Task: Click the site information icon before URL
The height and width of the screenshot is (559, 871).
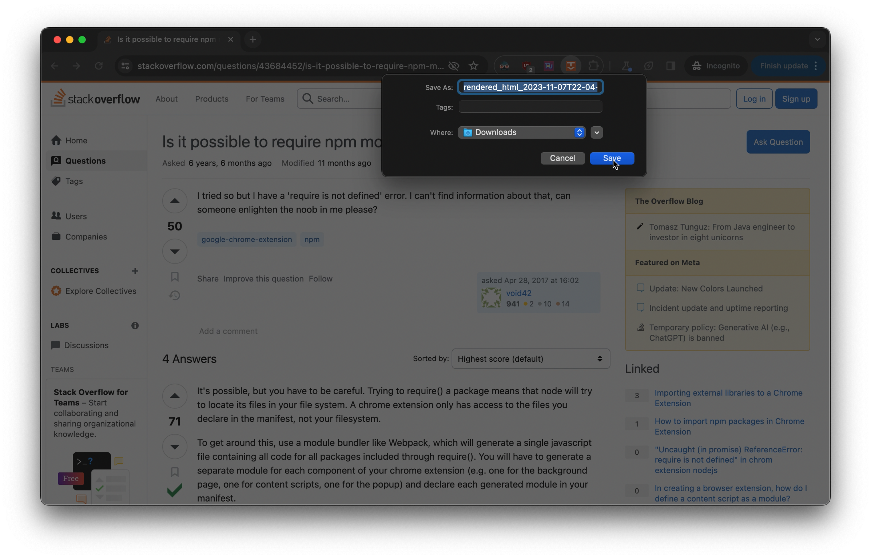Action: (125, 66)
